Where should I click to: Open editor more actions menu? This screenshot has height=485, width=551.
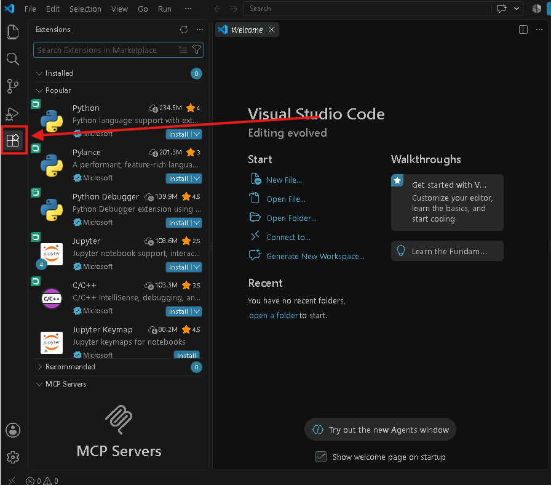pos(539,30)
